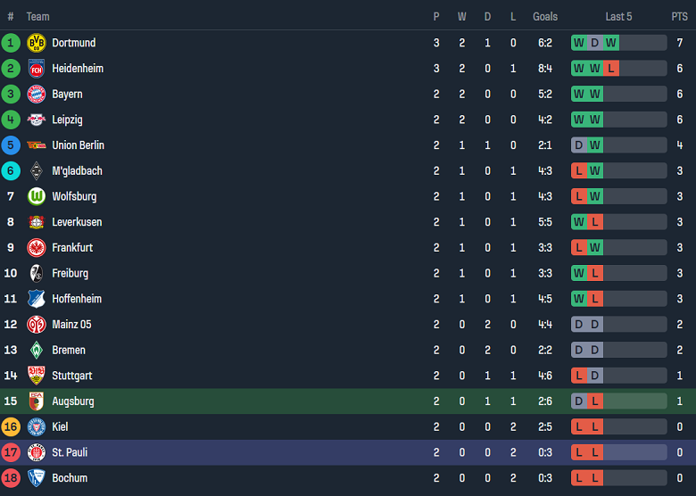Click the Leverkusen club crest

pyautogui.click(x=37, y=222)
